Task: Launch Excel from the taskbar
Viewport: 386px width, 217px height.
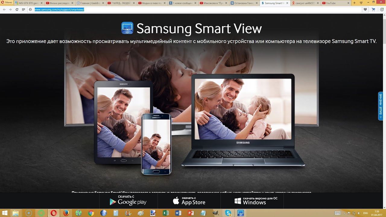Action: point(166,213)
